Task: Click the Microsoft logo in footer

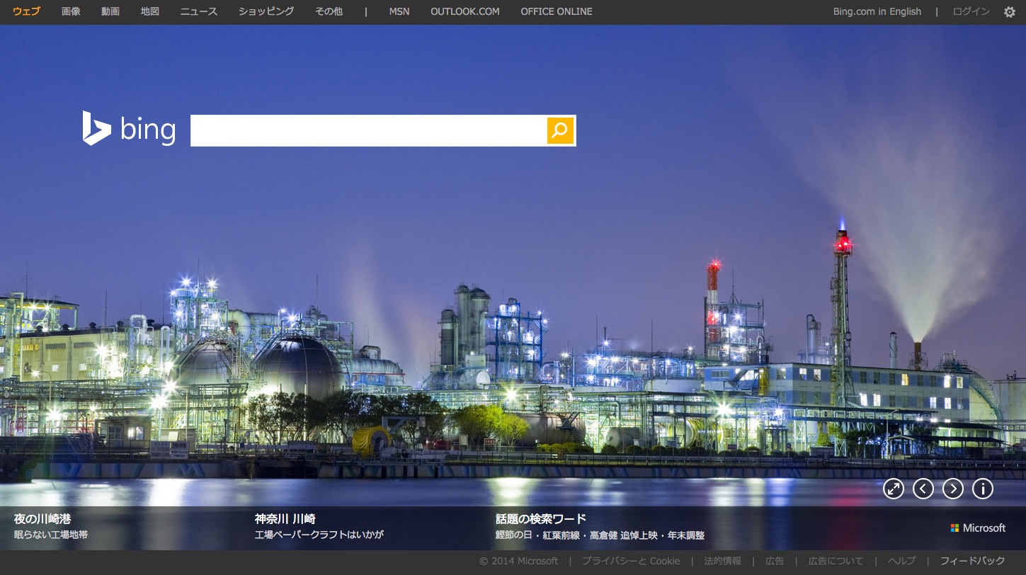Action: click(978, 528)
